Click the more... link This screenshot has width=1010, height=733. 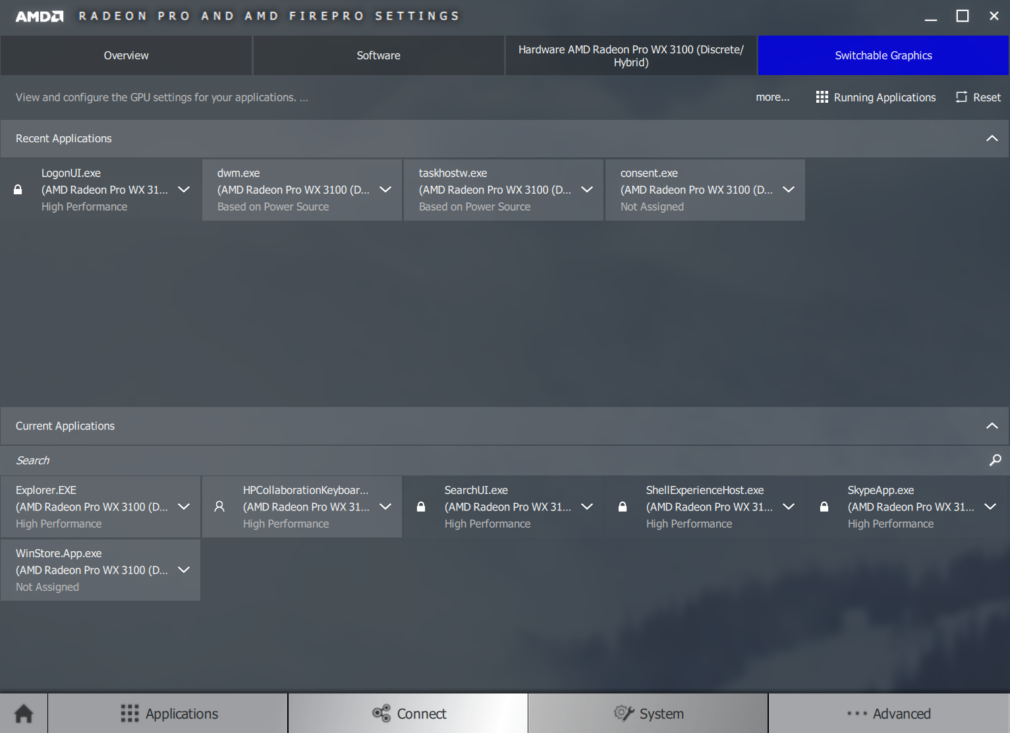point(773,97)
